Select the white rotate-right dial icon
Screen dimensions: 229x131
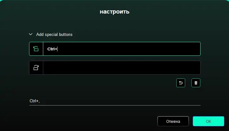36,68
